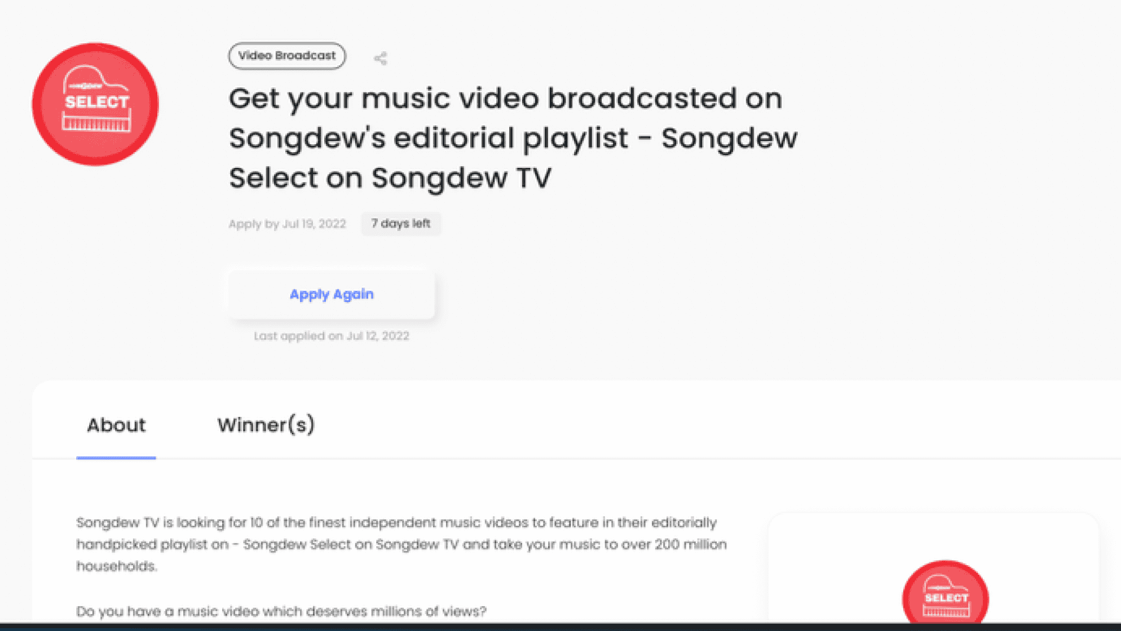Click the word 'households.' in the description
This screenshot has width=1121, height=631.
coord(117,566)
